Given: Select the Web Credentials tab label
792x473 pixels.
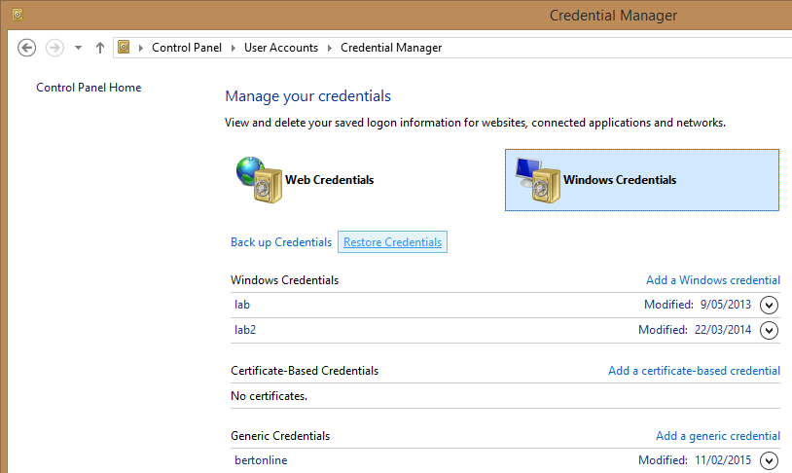Looking at the screenshot, I should [x=329, y=180].
